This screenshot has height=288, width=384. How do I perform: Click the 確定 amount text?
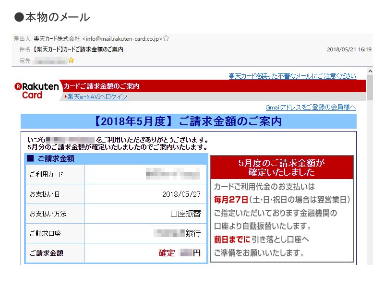click(x=167, y=253)
